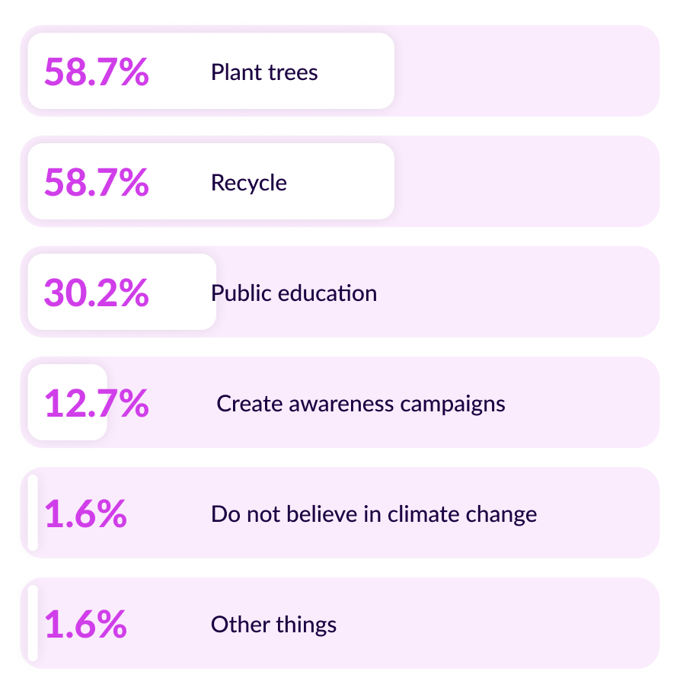Click empty pink area of Recycle row
The image size is (680, 694).
[525, 181]
